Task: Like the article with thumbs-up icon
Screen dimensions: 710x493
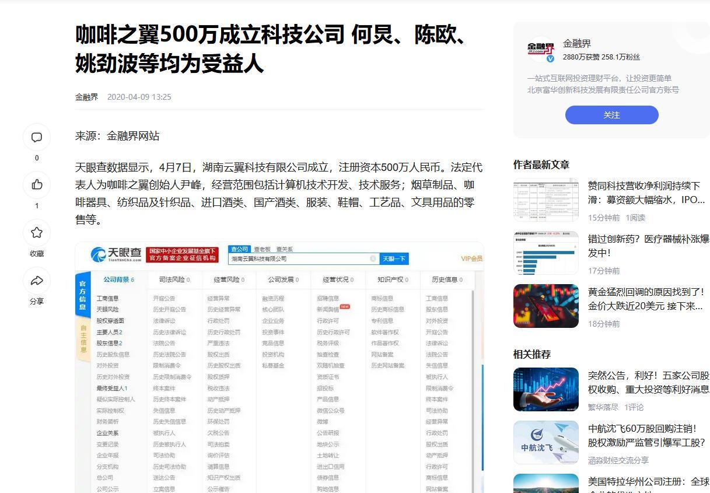Action: pyautogui.click(x=37, y=185)
